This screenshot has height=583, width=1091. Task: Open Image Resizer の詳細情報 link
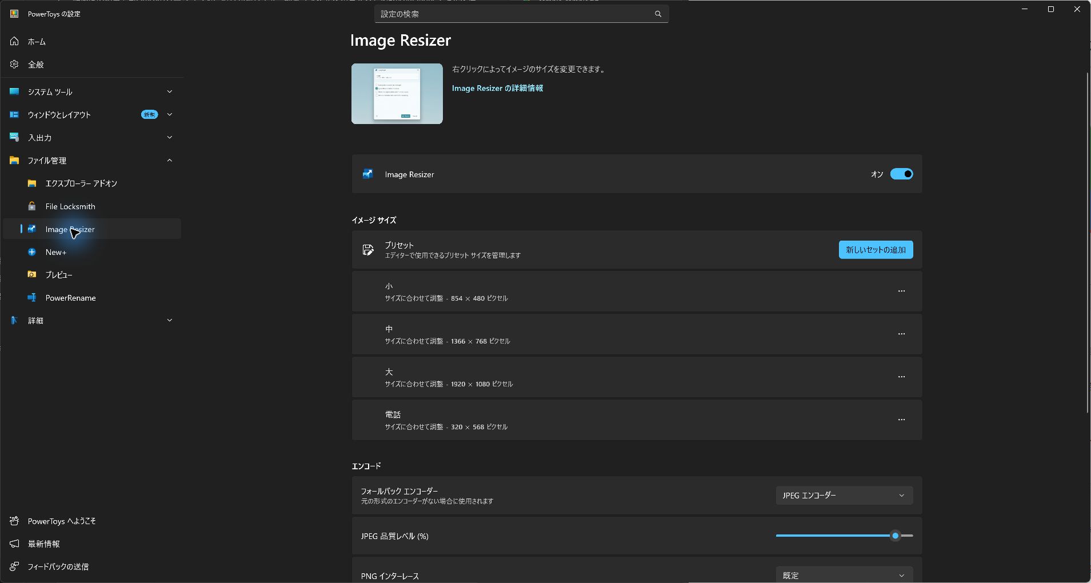coord(497,88)
